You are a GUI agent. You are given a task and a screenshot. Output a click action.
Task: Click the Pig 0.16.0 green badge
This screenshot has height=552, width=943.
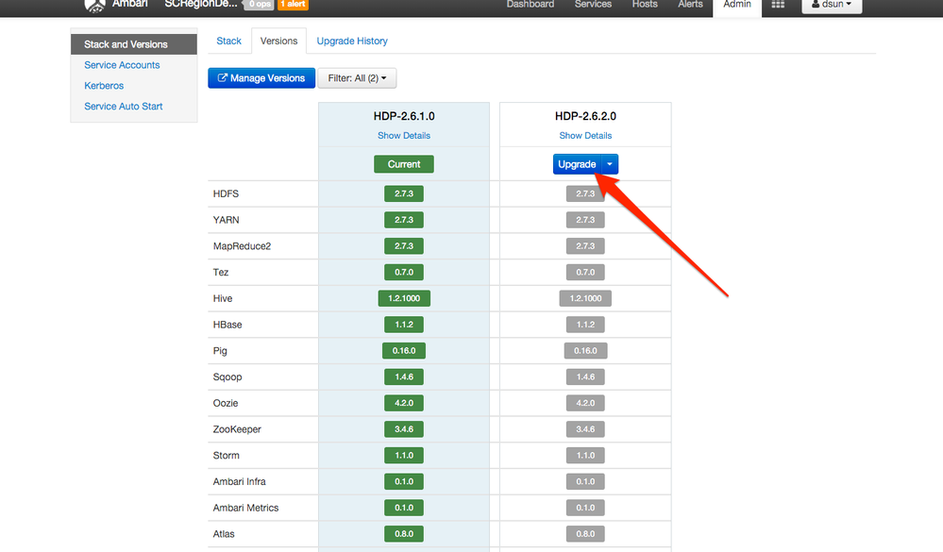pyautogui.click(x=404, y=351)
